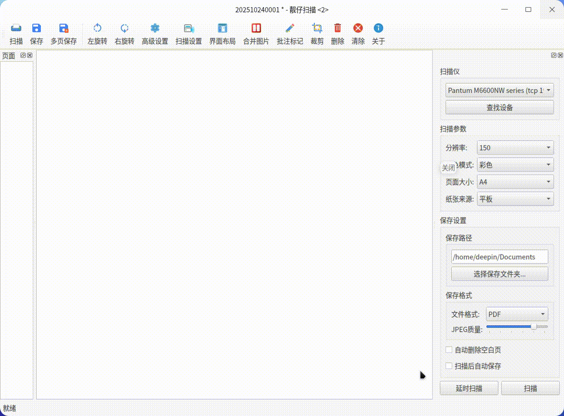Open 扫描设置 scan settings icon
The image size is (564, 416).
[x=188, y=28]
